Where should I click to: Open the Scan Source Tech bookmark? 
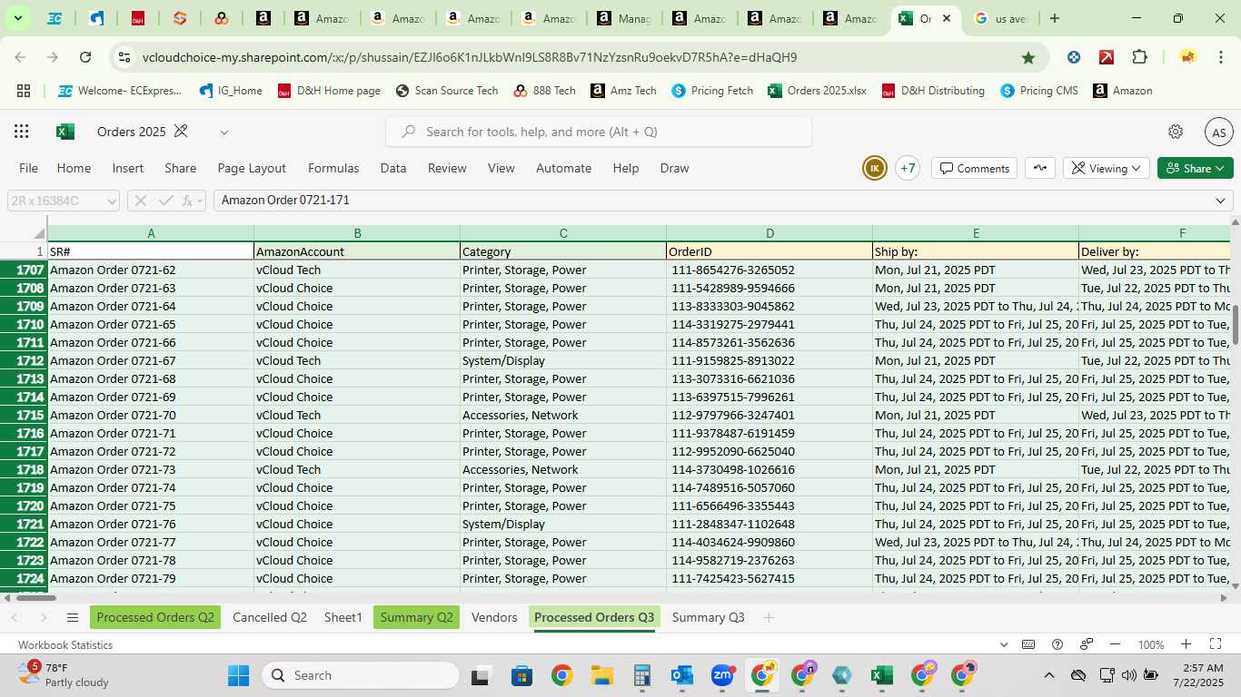(x=447, y=91)
